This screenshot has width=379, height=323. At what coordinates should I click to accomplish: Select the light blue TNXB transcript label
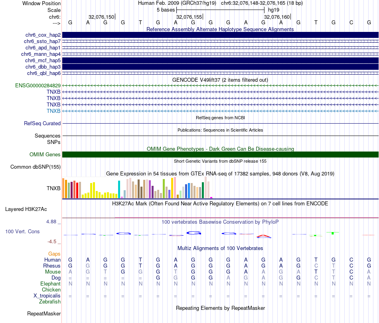click(x=53, y=111)
